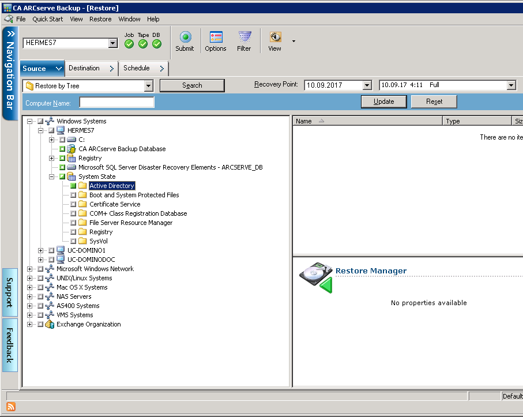The width and height of the screenshot is (523, 417).
Task: Collapse the HERMES7 tree node
Action: [40, 130]
